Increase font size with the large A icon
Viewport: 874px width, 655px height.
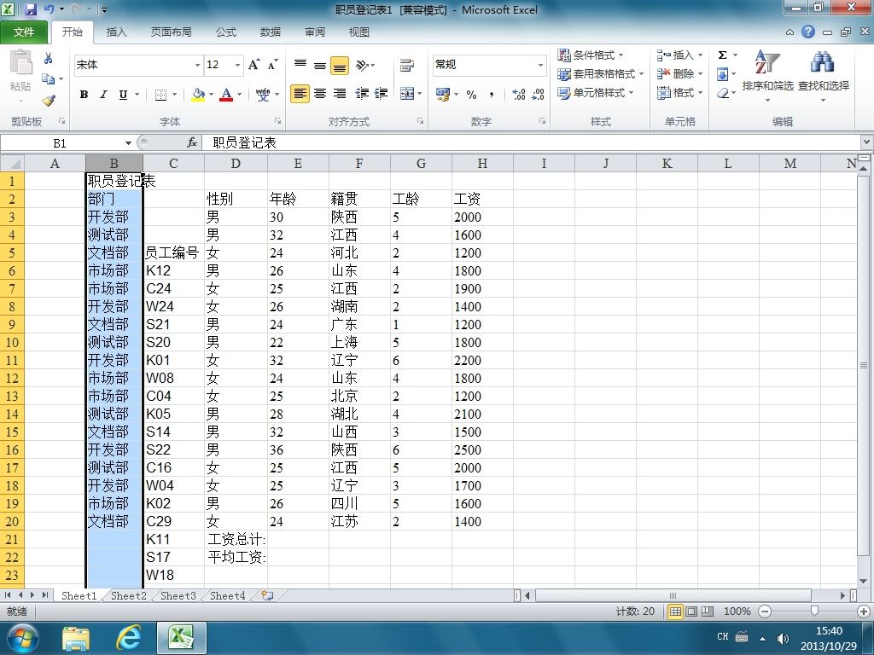pos(253,65)
